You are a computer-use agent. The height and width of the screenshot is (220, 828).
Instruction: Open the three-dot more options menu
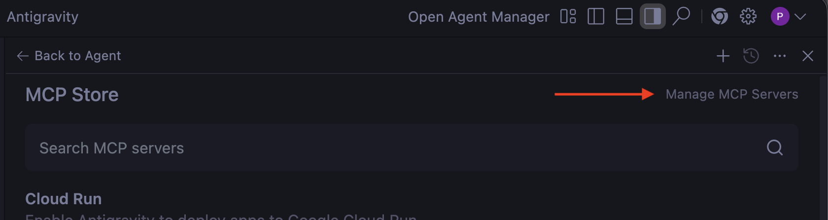[x=780, y=56]
